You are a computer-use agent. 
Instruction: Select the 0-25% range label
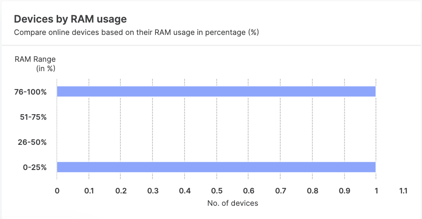[x=35, y=167]
